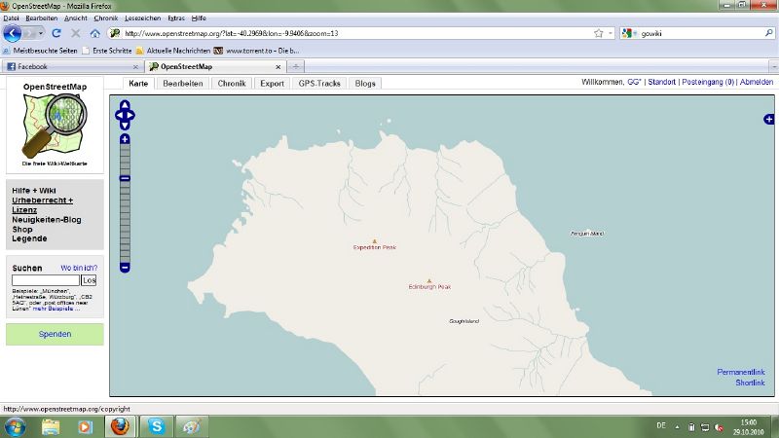779x438 pixels.
Task: Close the OpenStreetMap tab
Action: 278,66
